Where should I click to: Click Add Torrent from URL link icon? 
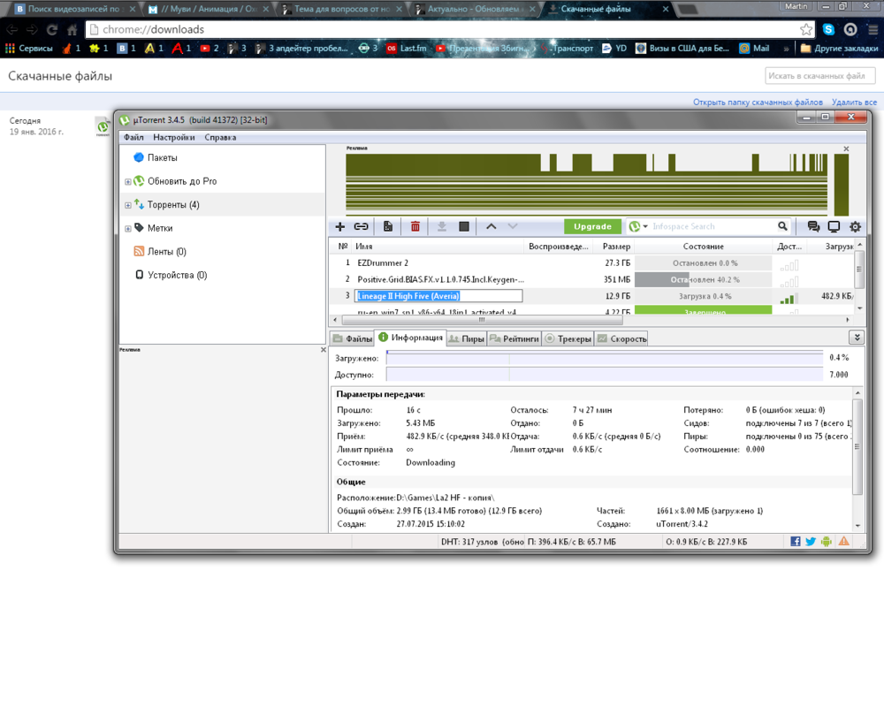click(x=362, y=227)
